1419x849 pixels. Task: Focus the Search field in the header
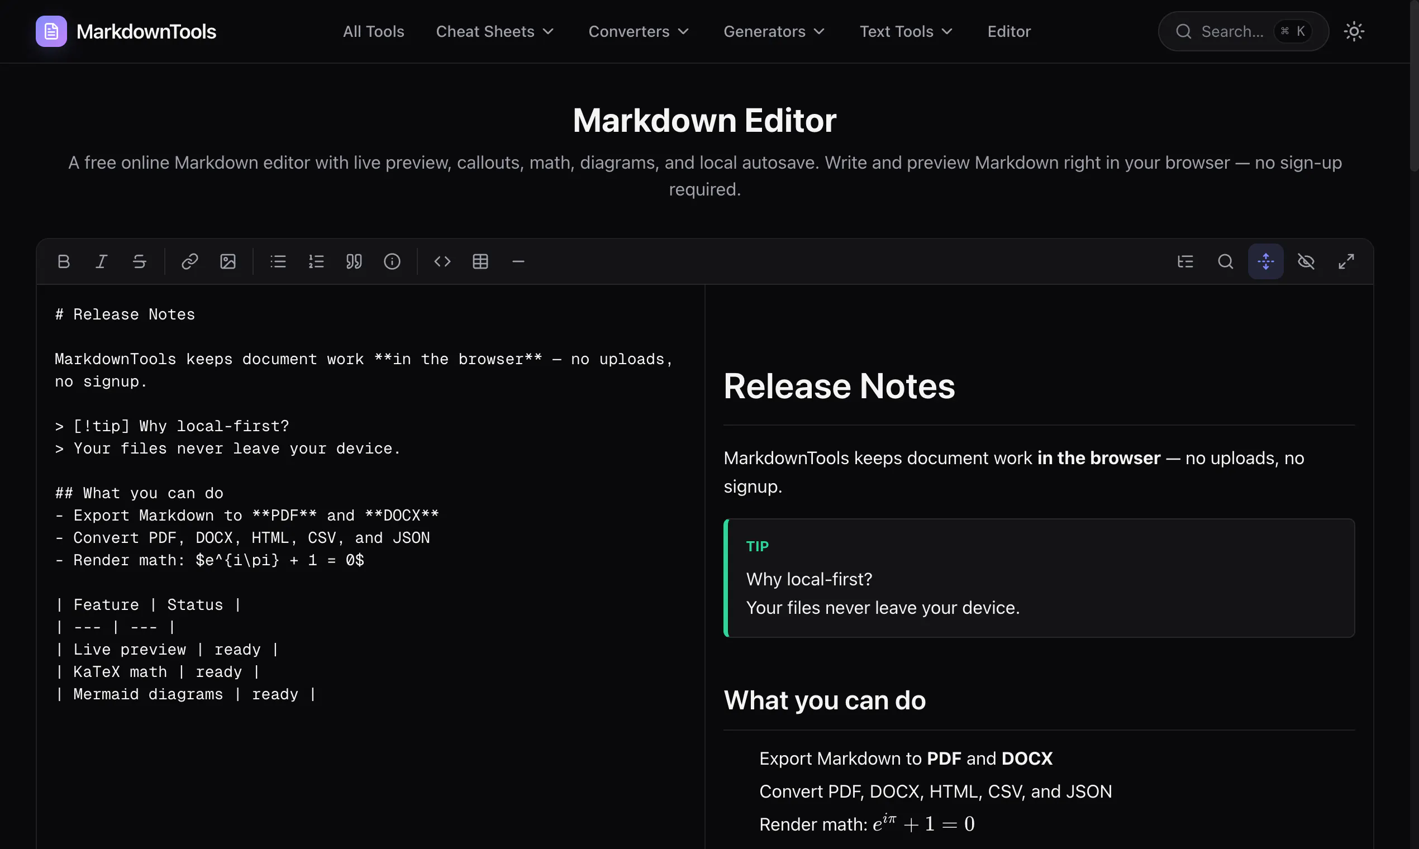click(x=1244, y=31)
